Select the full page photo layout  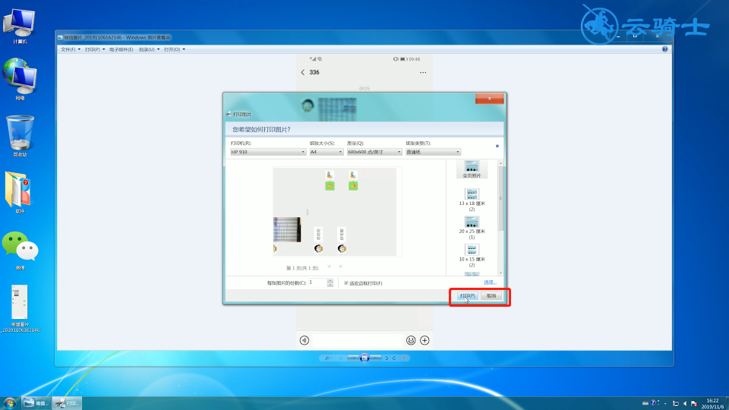pos(472,169)
